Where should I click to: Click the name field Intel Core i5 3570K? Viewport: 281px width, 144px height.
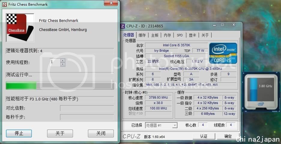tap(176, 45)
